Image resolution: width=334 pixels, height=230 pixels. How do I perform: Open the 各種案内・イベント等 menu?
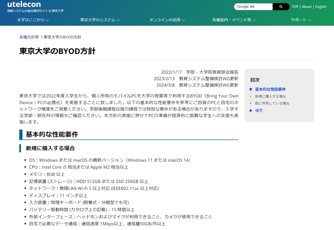pos(234,20)
